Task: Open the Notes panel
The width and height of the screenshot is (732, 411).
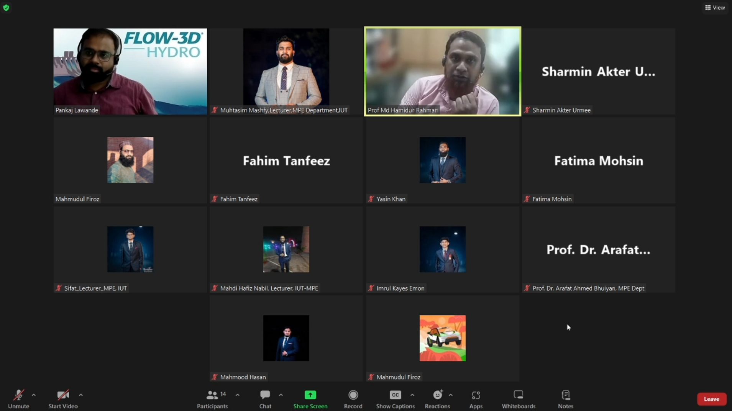Action: tap(566, 399)
